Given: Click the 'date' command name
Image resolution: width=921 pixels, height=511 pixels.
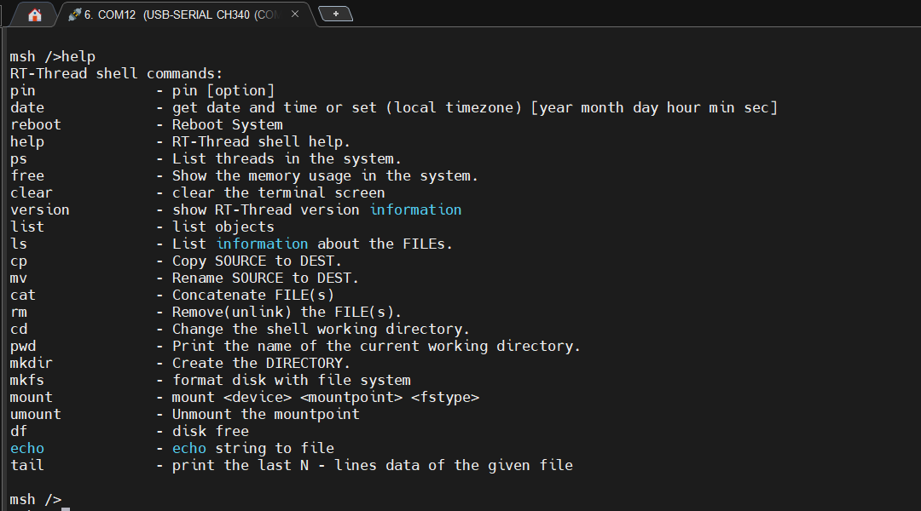Looking at the screenshot, I should [27, 107].
